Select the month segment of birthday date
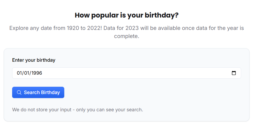The width and height of the screenshot is (253, 128). (19, 73)
